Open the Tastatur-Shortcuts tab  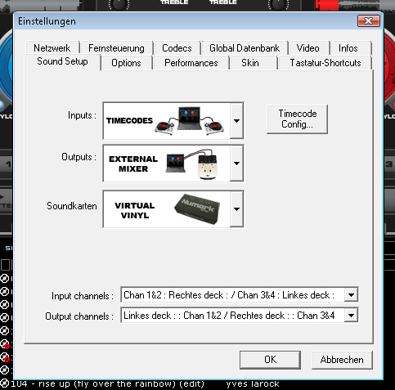[325, 63]
